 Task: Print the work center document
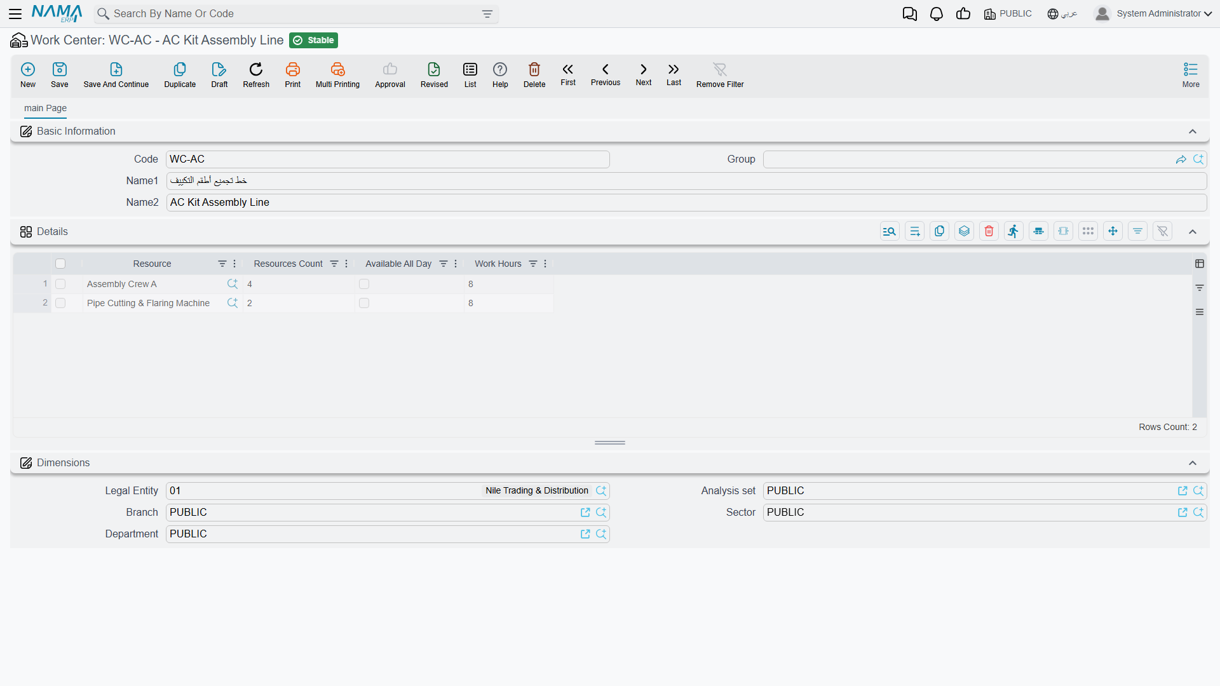293,74
